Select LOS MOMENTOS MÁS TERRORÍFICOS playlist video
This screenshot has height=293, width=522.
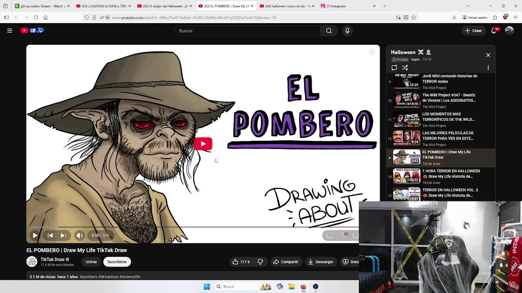point(441,120)
